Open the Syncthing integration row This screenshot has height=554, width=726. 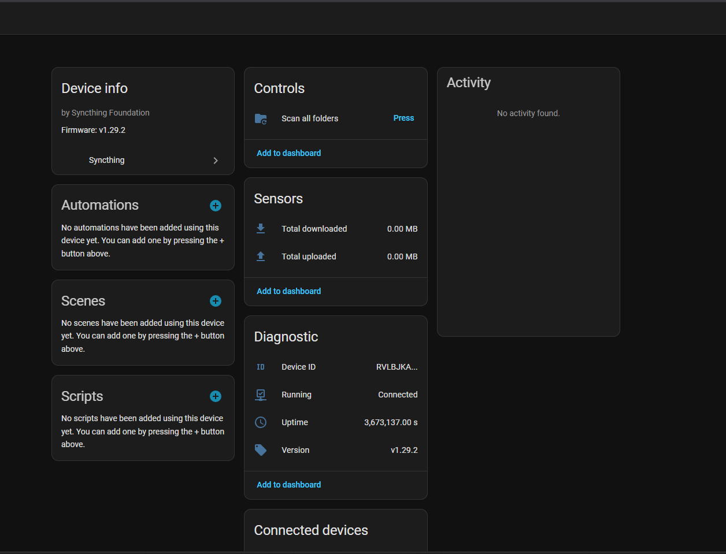click(143, 161)
